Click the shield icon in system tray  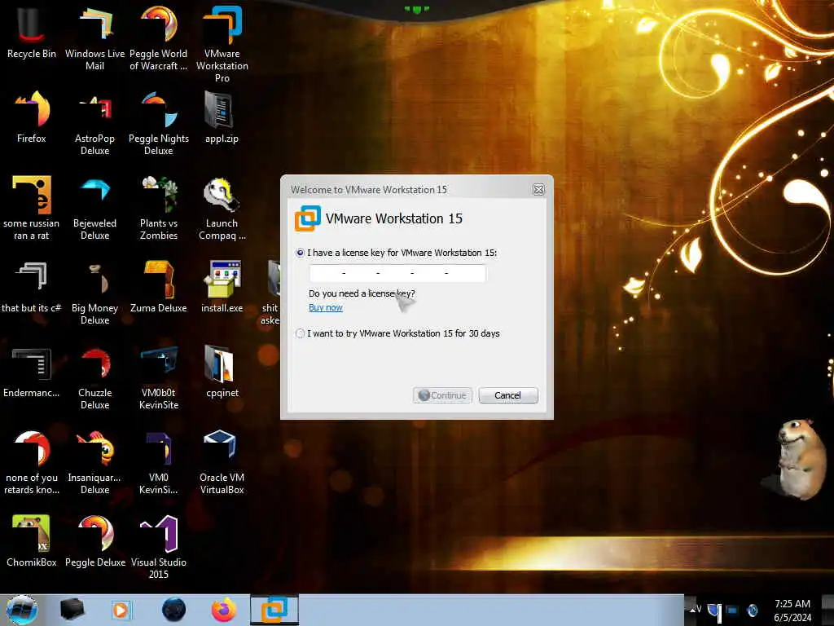(714, 611)
